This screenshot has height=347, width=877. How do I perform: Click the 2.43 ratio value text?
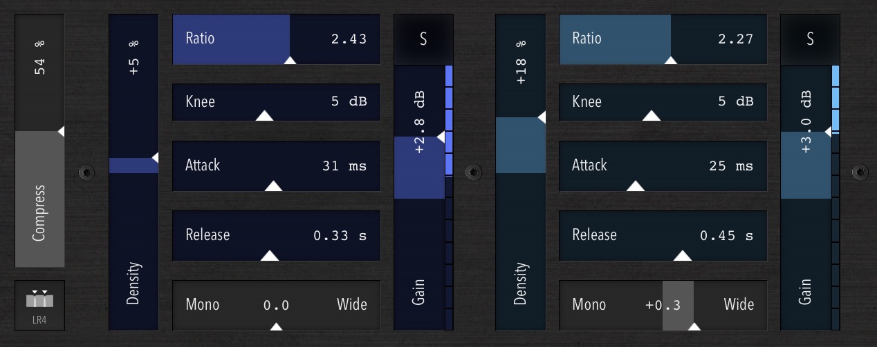[x=349, y=39]
